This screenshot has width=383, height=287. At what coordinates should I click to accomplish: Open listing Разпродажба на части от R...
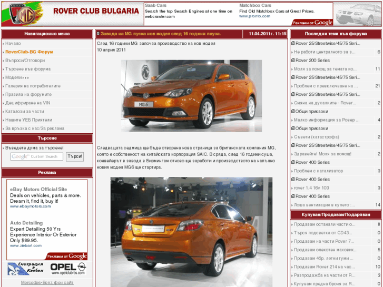(325, 275)
